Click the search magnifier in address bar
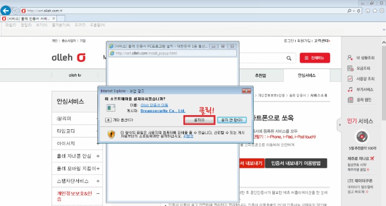The image size is (386, 206). [x=349, y=11]
